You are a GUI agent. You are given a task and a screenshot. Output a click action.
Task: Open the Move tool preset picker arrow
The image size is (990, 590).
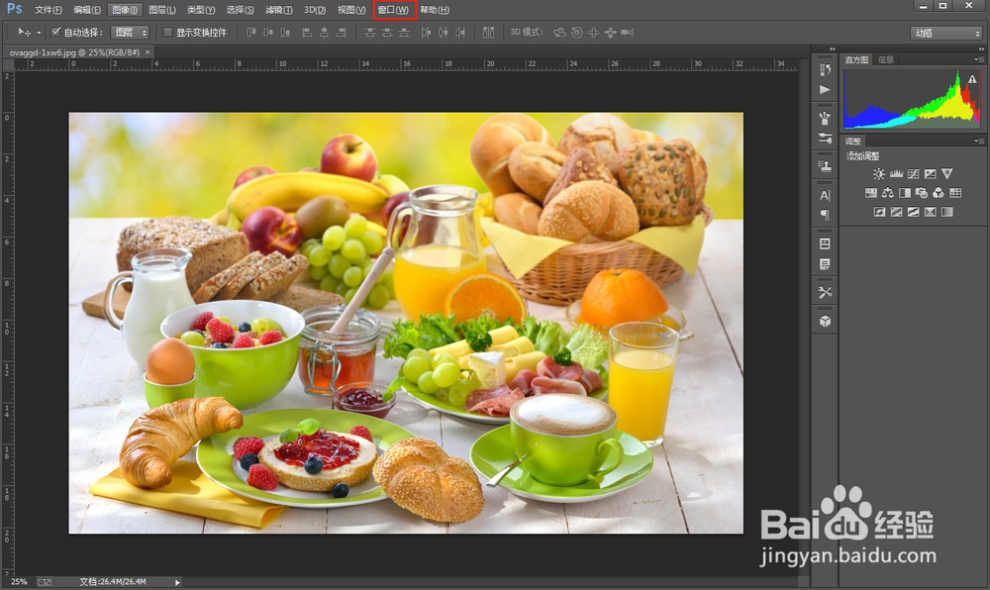pos(40,33)
